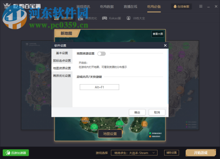Image resolution: width=220 pixels, height=159 pixels.
Task: Launch the 迅游加速器 accelerator
Action: [x=16, y=153]
